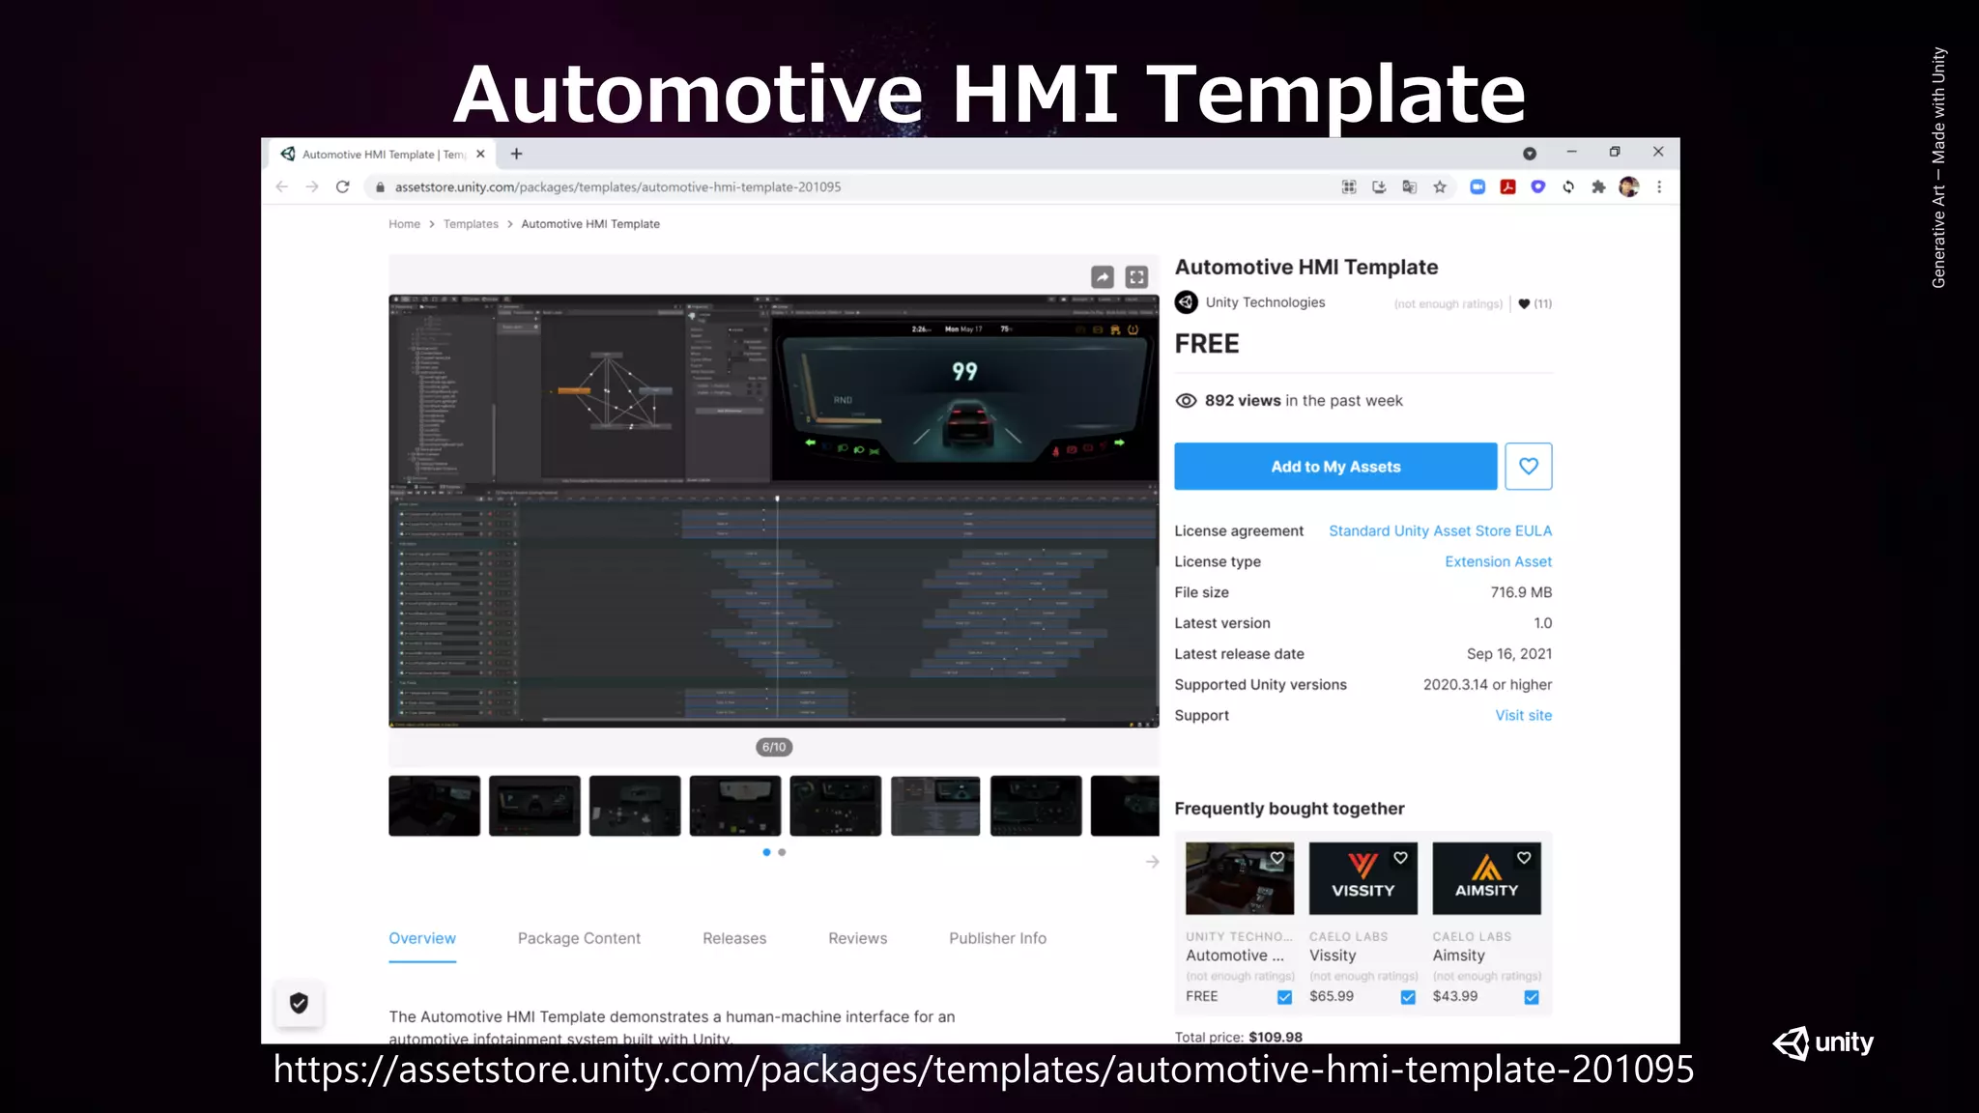Uncheck the FREE Automotive item checkbox
Image resolution: width=1979 pixels, height=1113 pixels.
click(x=1284, y=997)
